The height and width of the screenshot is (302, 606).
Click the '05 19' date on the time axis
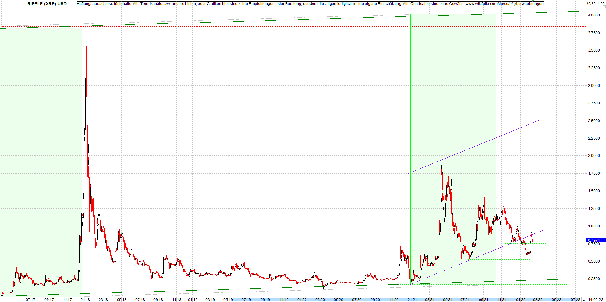click(228, 299)
